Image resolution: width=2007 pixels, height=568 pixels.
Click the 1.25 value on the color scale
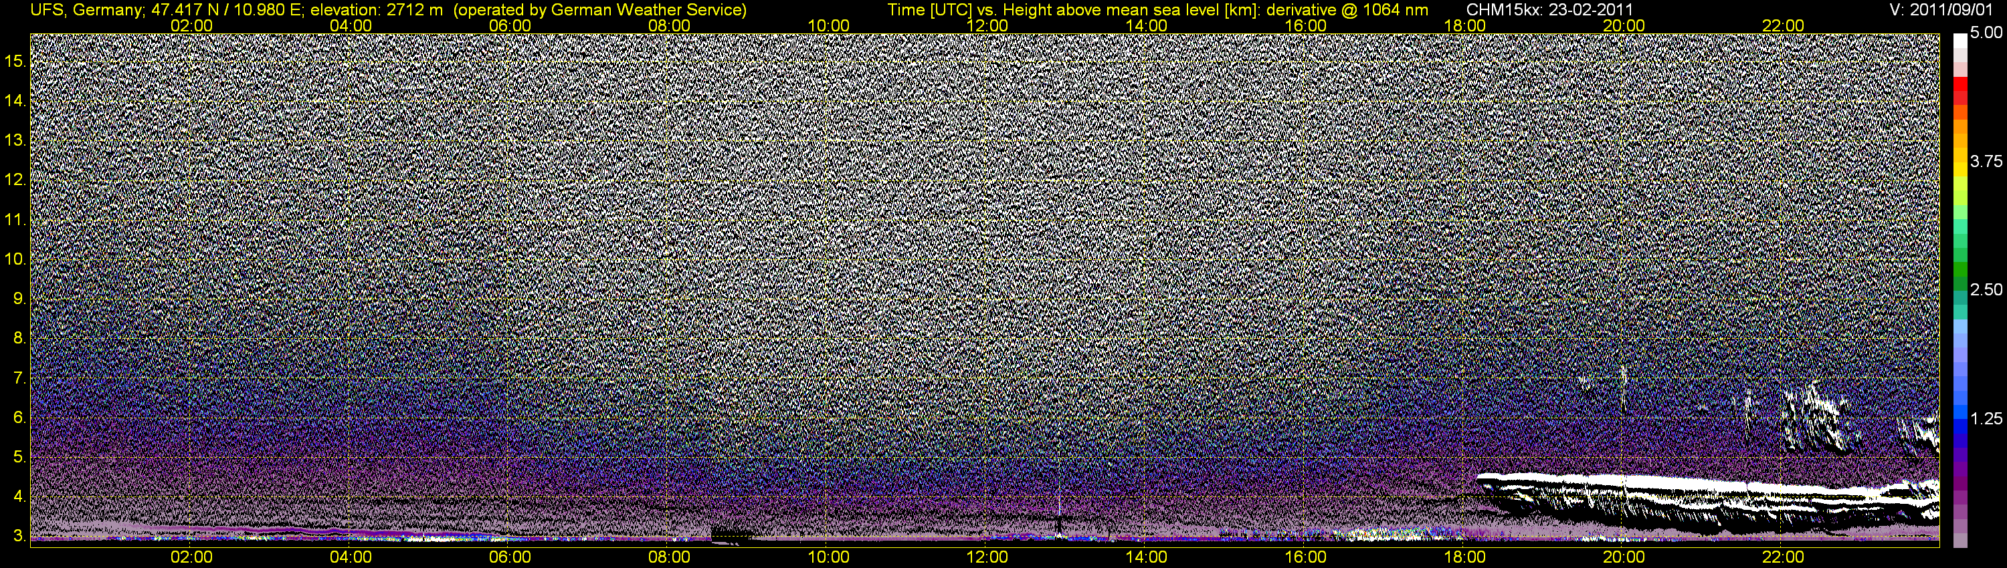[x=1986, y=418]
